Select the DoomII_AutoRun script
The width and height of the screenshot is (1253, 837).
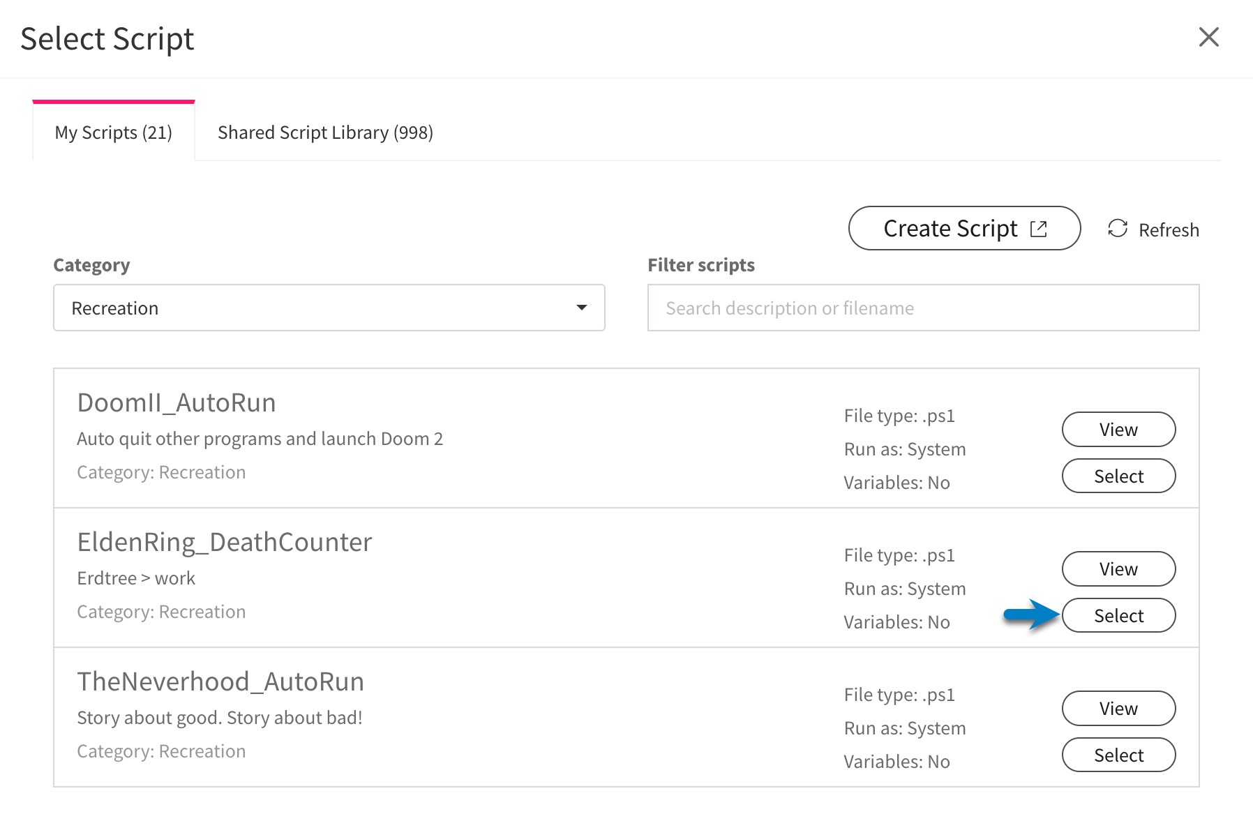[x=1118, y=476]
